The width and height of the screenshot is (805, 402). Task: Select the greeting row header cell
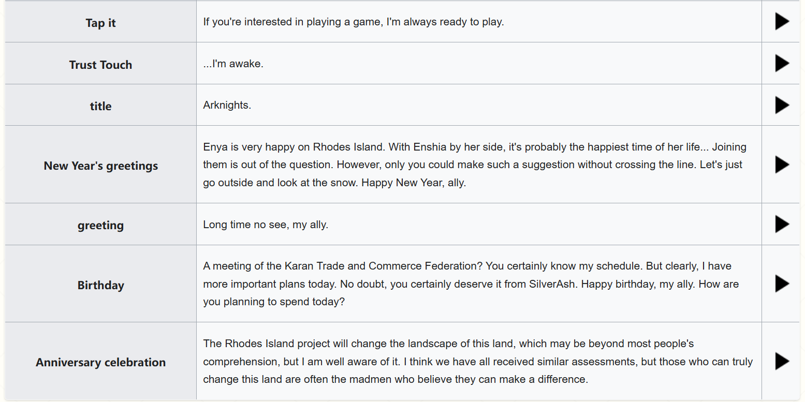click(x=101, y=224)
